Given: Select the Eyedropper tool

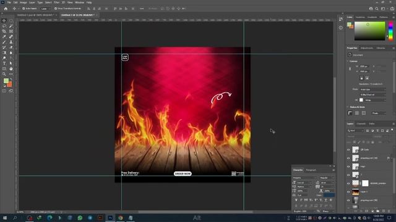Looking at the screenshot, I should point(4,37).
